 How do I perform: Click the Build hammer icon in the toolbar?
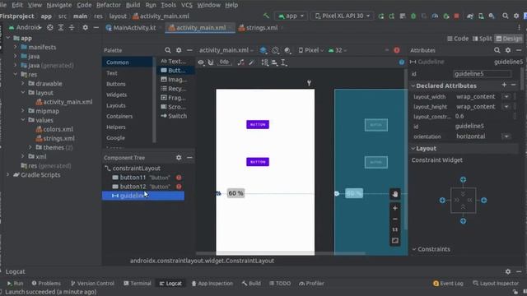pyautogui.click(x=266, y=16)
